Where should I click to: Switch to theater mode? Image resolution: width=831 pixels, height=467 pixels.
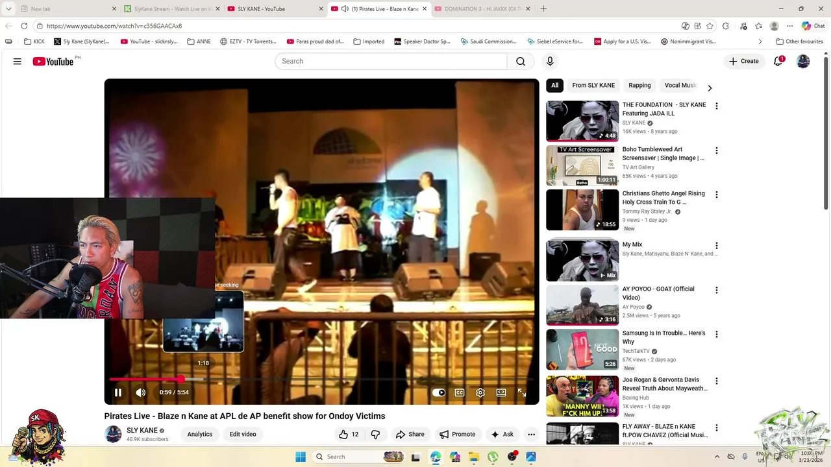pos(501,392)
